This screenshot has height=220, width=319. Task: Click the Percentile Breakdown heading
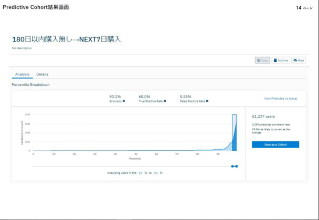tap(30, 84)
